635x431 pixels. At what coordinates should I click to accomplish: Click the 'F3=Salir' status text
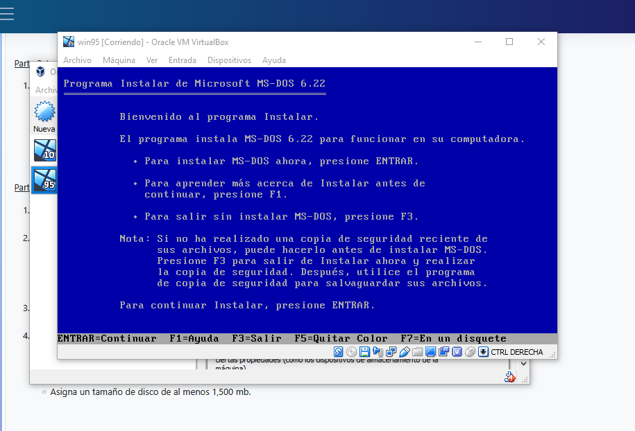(x=256, y=338)
